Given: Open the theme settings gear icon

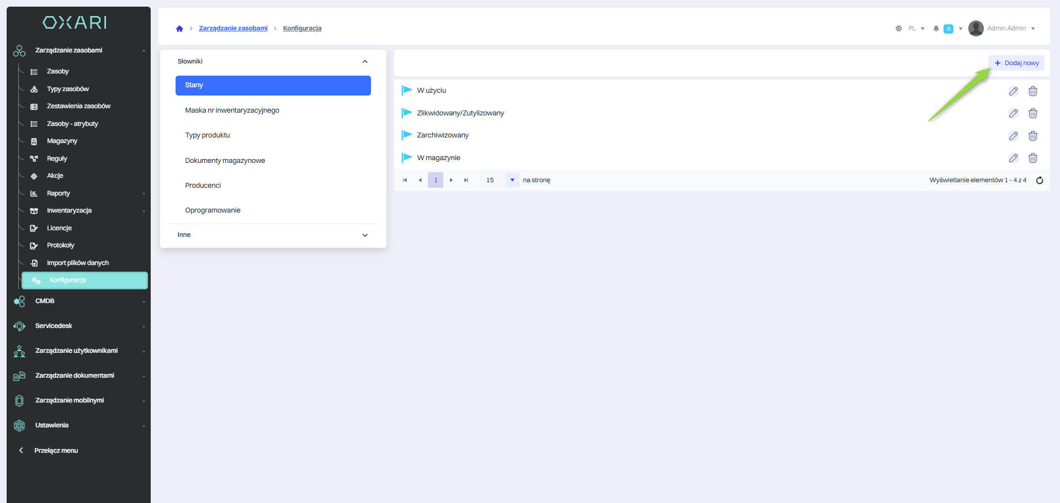Looking at the screenshot, I should click(x=898, y=29).
